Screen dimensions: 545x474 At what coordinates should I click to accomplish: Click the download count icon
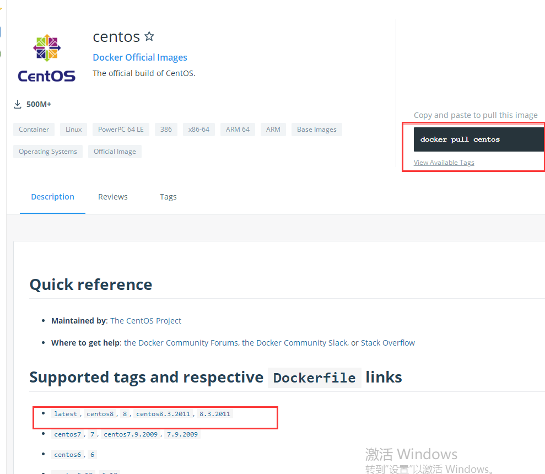pos(18,104)
